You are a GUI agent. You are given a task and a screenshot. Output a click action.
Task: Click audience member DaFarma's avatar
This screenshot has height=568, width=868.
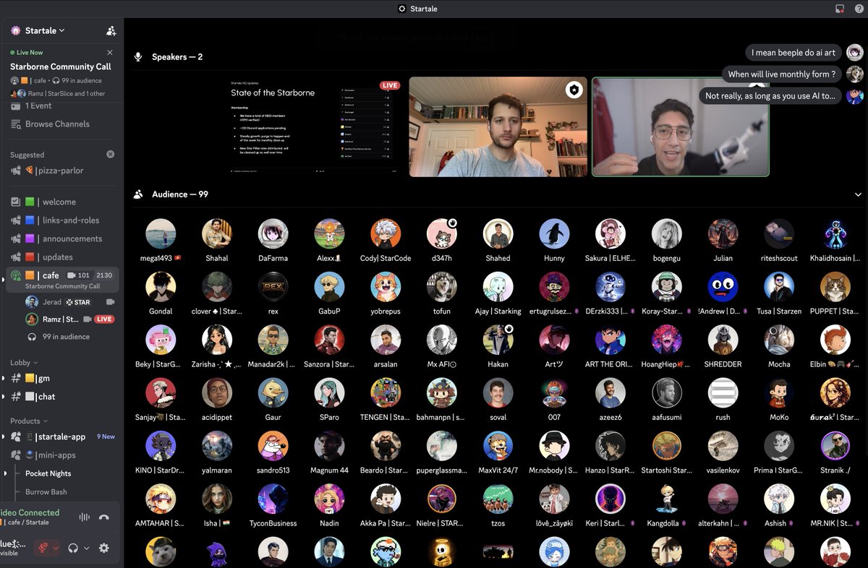tap(273, 234)
